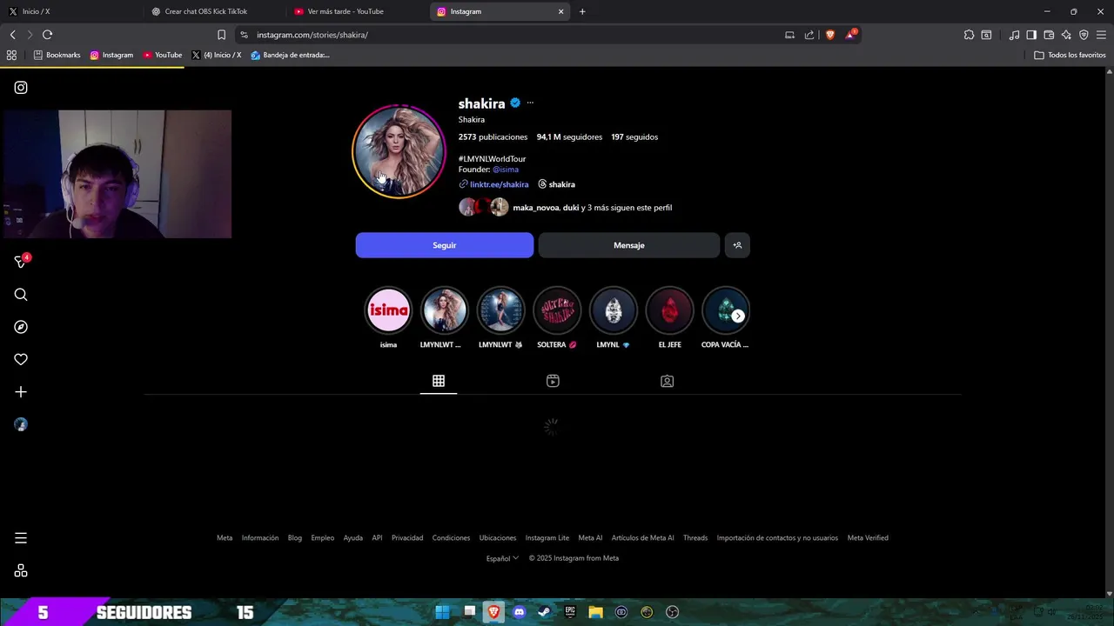Screen dimensions: 1114x626
Task: Select the tagged photos tab
Action: tap(667, 381)
